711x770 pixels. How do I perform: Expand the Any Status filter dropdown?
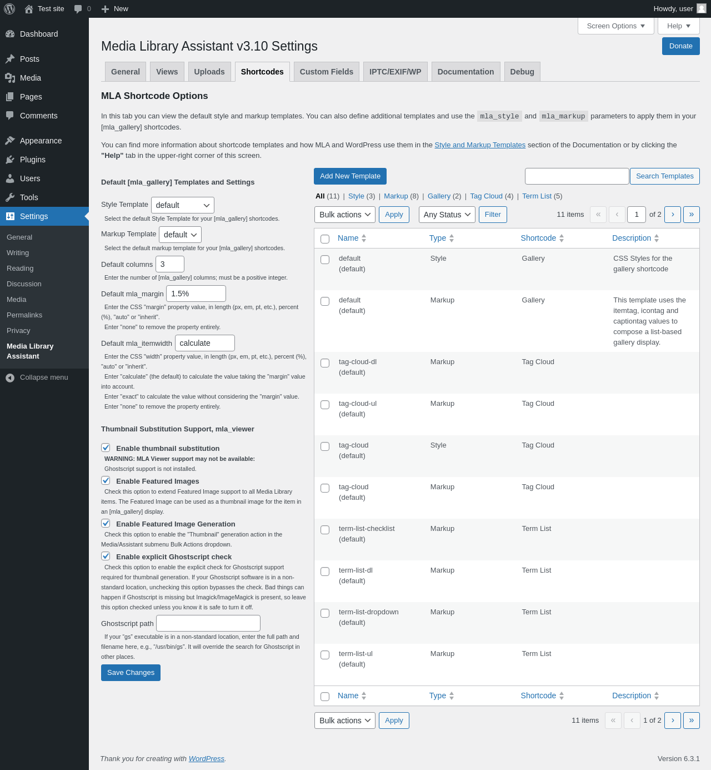click(x=447, y=215)
